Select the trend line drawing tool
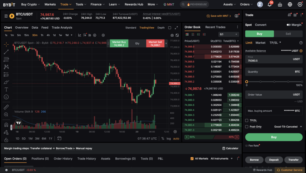306x173 pixels. coord(6,52)
